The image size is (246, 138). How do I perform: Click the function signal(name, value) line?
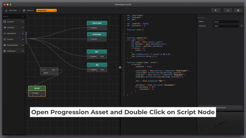142,62
